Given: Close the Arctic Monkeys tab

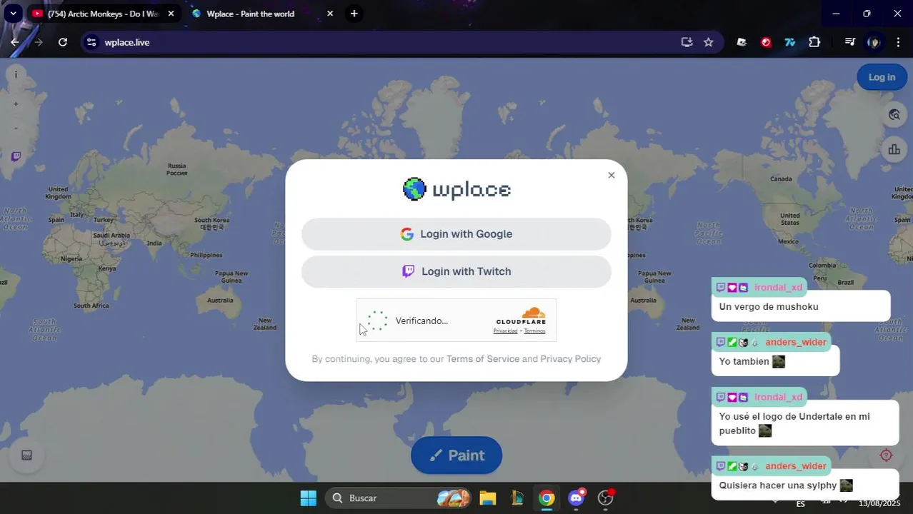Looking at the screenshot, I should tap(171, 14).
